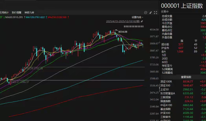Click the 3702.26-3702.38 gap level label
Image resolution: width=206 pixels, height=121 pixels.
coord(33,68)
